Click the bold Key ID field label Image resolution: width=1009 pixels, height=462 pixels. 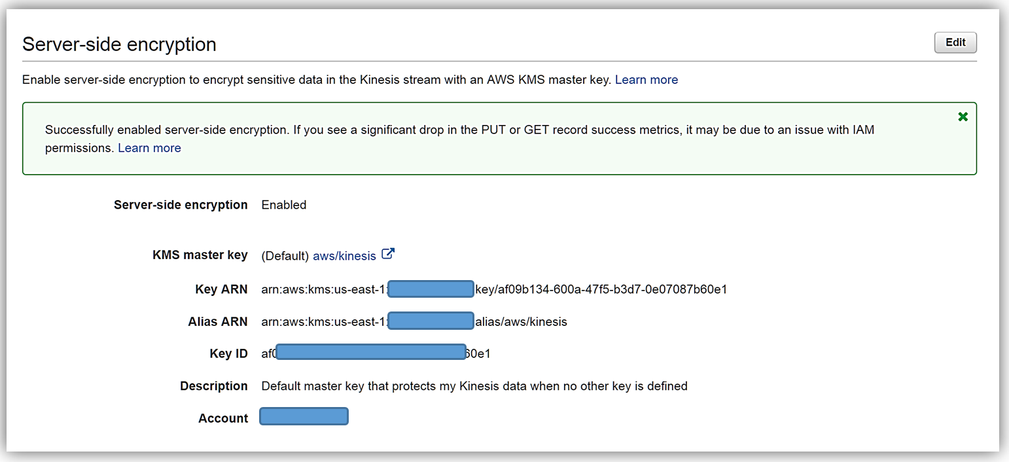pyautogui.click(x=228, y=354)
